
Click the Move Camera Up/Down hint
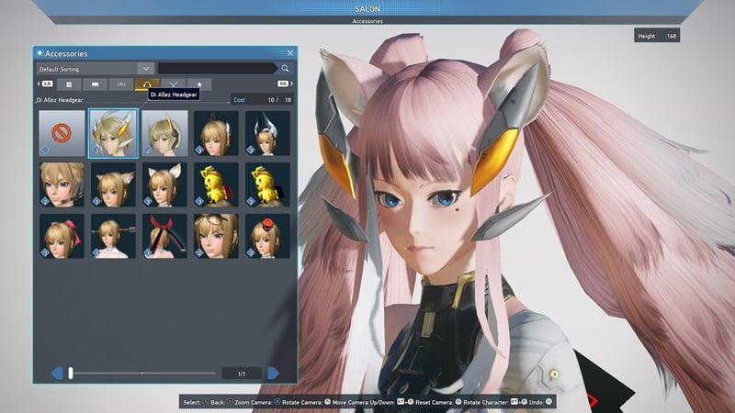click(x=373, y=402)
